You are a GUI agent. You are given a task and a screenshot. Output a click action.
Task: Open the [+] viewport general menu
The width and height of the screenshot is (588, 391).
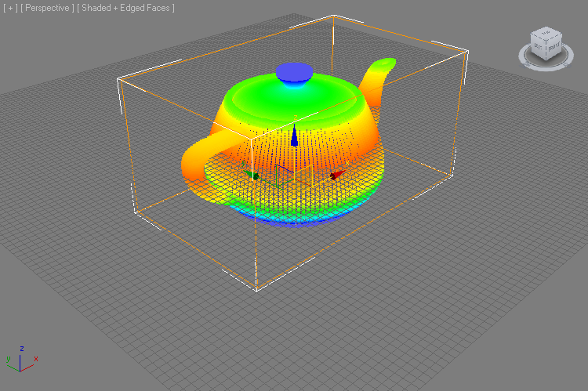click(10, 8)
